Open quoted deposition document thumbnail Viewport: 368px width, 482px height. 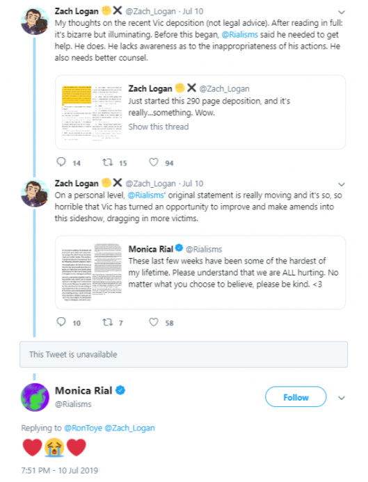click(x=92, y=113)
